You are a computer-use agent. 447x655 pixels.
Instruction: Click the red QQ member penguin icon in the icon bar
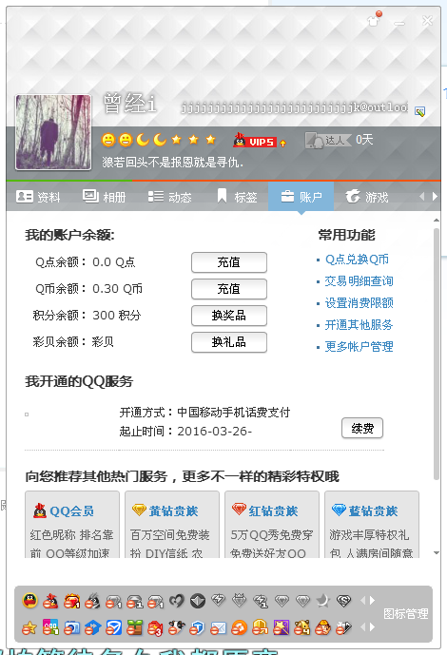click(x=51, y=601)
